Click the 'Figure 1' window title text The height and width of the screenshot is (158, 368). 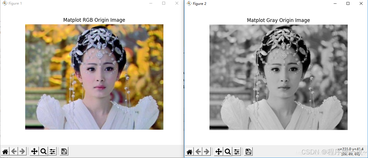15,3
